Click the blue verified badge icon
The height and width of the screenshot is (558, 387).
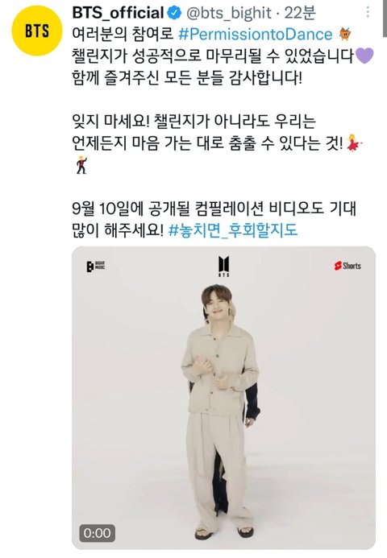pos(174,13)
